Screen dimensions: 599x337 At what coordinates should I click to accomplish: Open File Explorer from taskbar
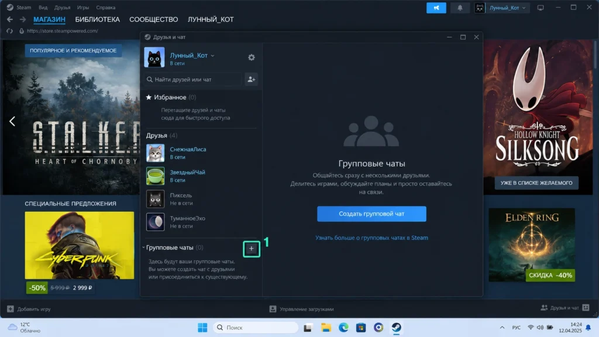click(x=326, y=328)
